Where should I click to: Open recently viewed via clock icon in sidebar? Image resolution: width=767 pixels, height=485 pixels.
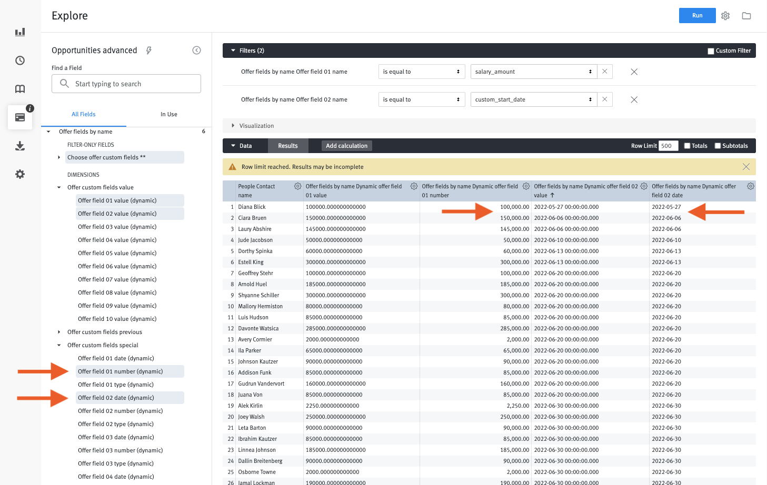click(x=19, y=60)
